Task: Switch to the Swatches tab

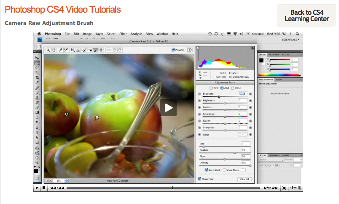Action: coord(274,55)
